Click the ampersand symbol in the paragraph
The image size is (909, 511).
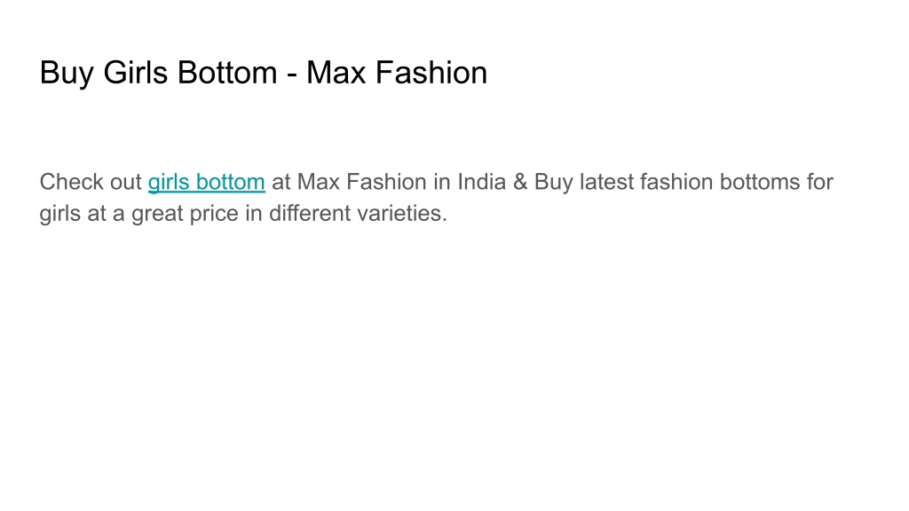pos(520,182)
